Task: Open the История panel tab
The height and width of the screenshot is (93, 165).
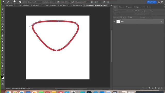Action: pyautogui.click(x=121, y=7)
